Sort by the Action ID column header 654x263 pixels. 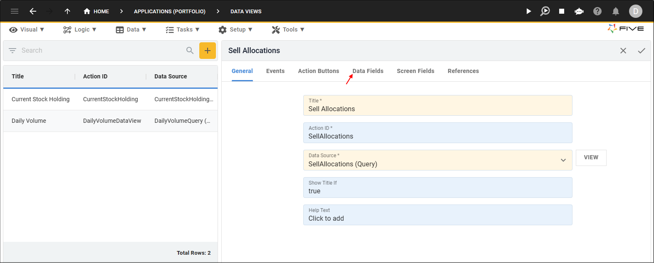point(95,76)
